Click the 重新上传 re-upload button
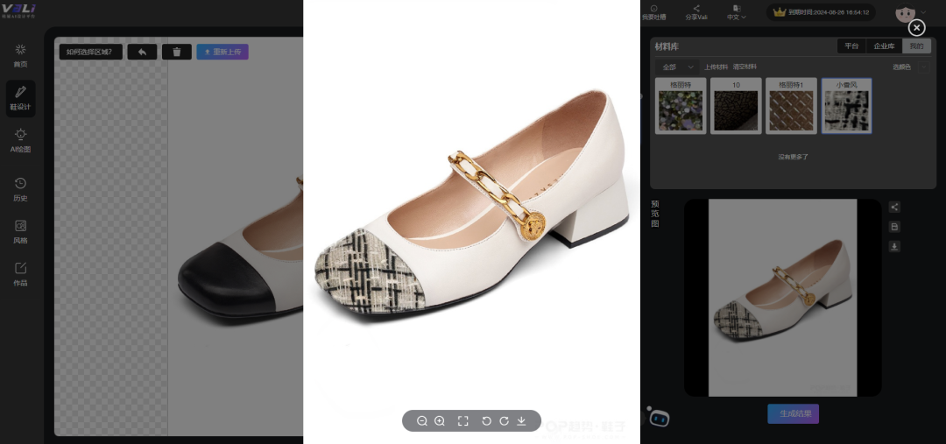Screen dimensions: 946x444 tap(222, 52)
